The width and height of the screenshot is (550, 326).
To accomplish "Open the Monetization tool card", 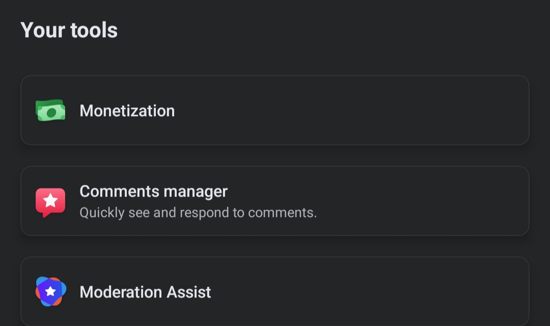I will [275, 110].
